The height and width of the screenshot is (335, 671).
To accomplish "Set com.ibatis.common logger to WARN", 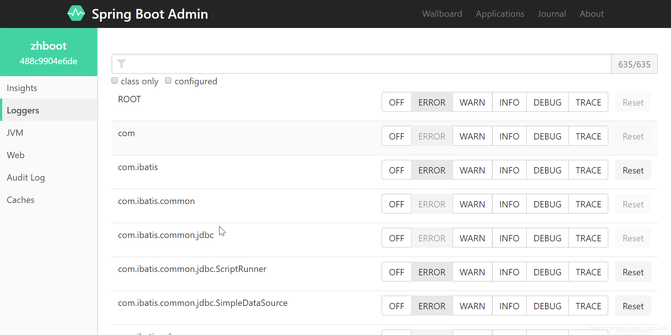I will [x=472, y=204].
